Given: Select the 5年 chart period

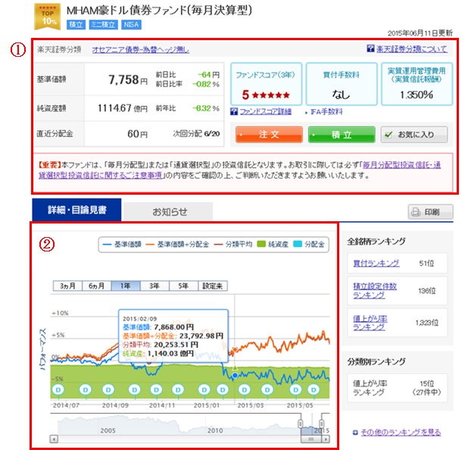Looking at the screenshot, I should (x=183, y=286).
